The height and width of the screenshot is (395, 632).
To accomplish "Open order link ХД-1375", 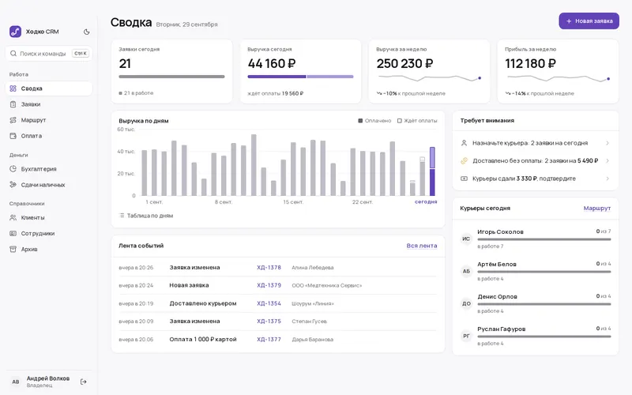I will [269, 322].
